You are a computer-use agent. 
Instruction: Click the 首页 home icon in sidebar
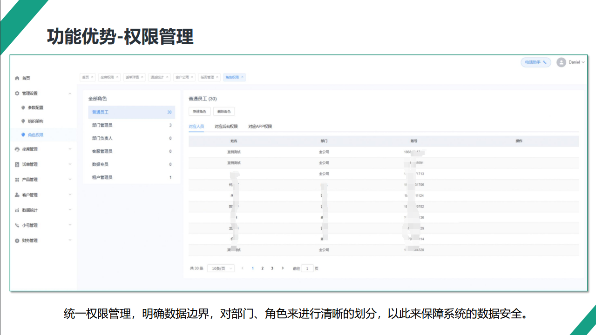17,78
